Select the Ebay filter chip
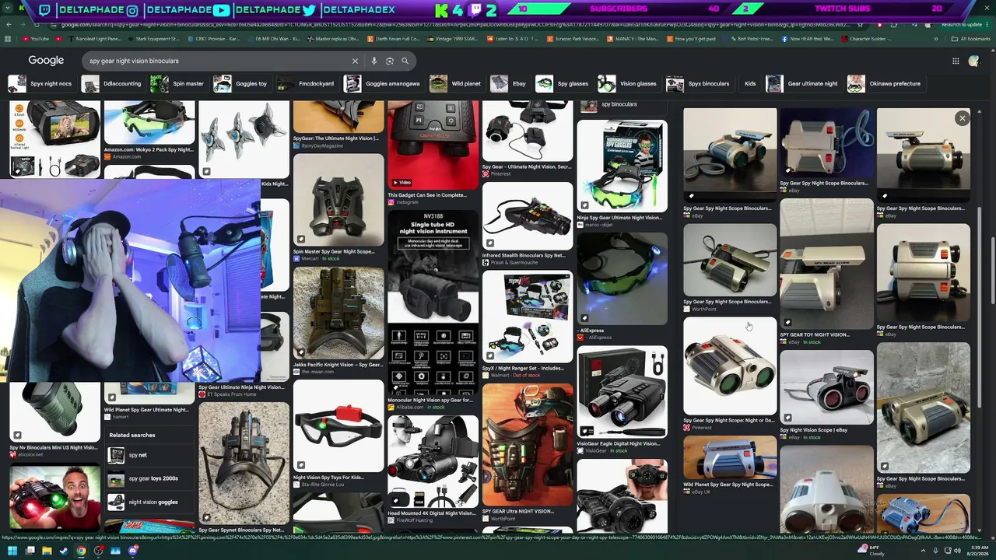Viewport: 996px width, 560px height. [x=509, y=83]
